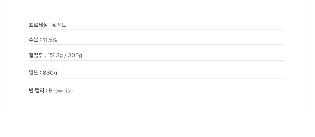Click the divider line under 밀도 row
Image resolution: width=315 pixels, height=137 pixels.
click(x=156, y=79)
